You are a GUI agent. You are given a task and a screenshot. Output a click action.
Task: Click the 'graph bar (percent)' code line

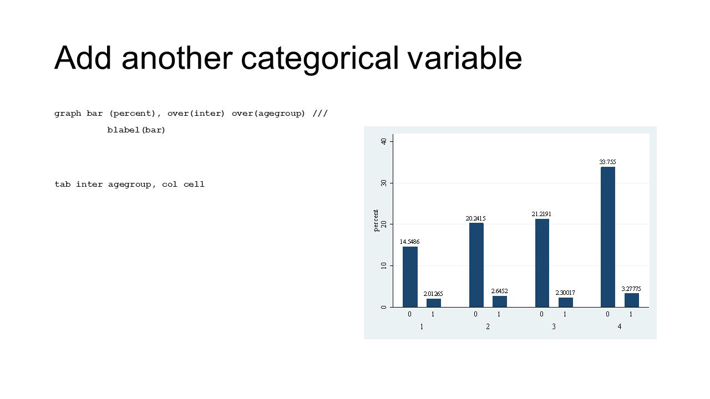[191, 114]
